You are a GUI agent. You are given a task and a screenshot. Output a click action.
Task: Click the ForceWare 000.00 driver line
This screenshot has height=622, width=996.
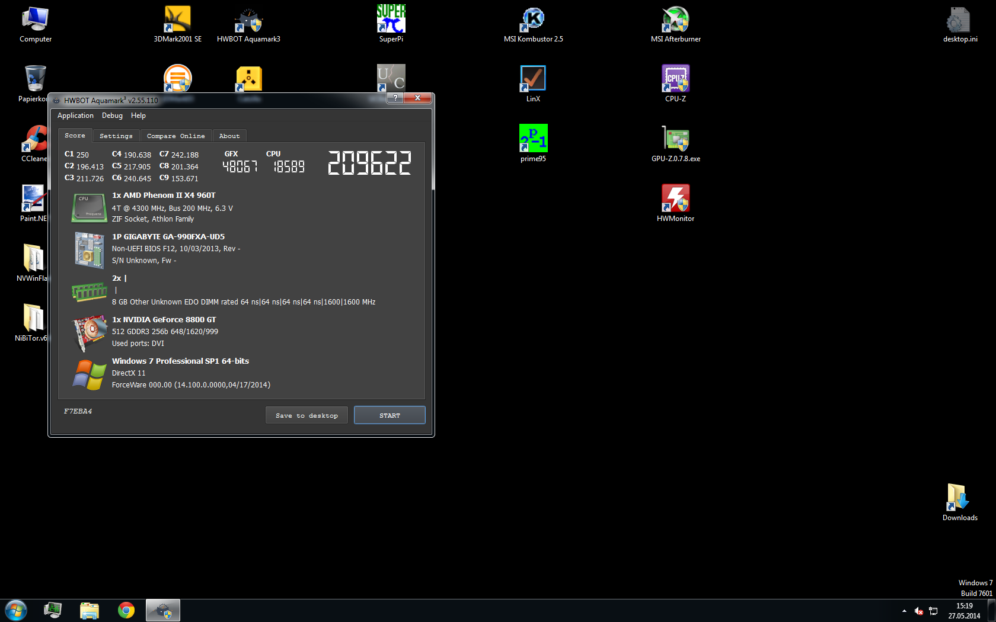(191, 385)
